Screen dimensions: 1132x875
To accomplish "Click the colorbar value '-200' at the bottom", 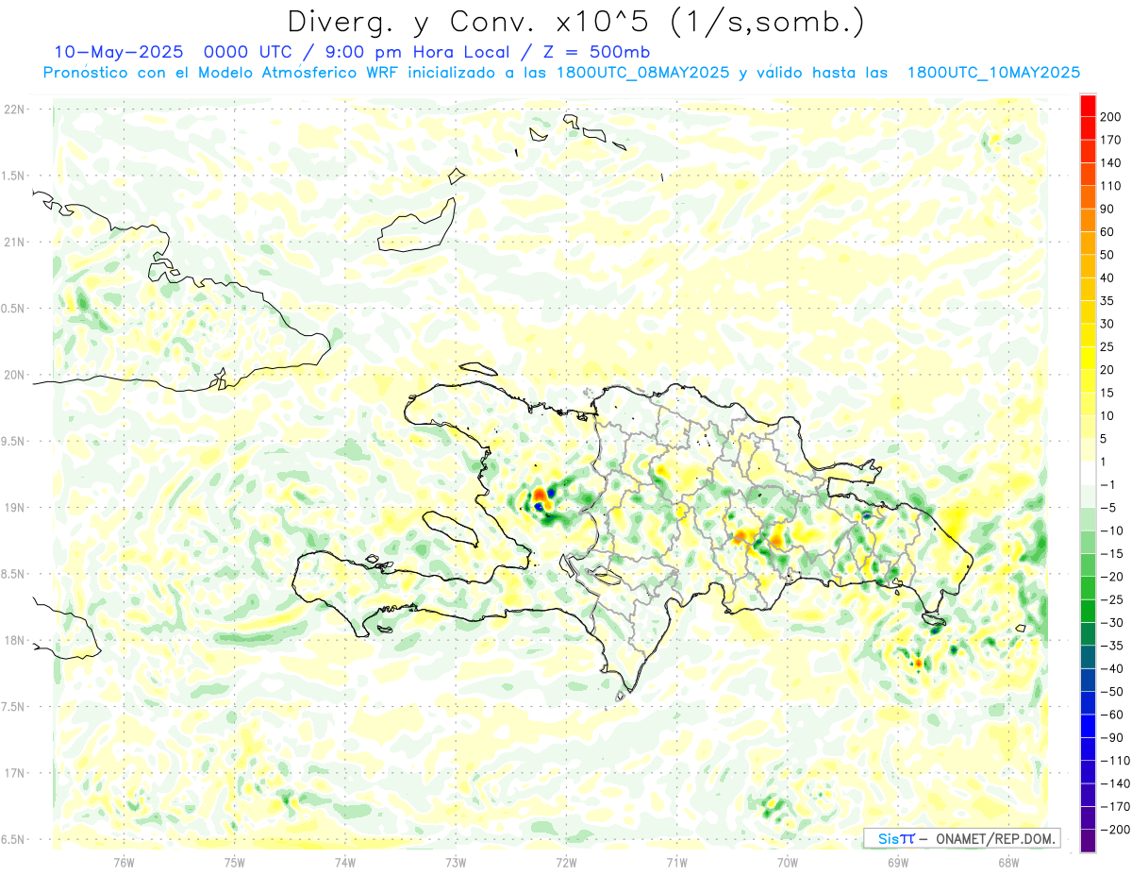I will coord(1113,830).
